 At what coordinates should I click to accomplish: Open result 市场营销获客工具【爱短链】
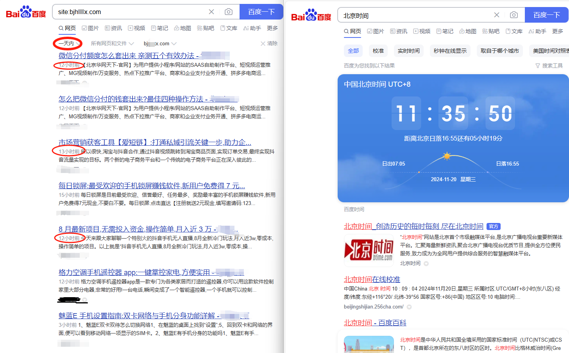tap(155, 142)
